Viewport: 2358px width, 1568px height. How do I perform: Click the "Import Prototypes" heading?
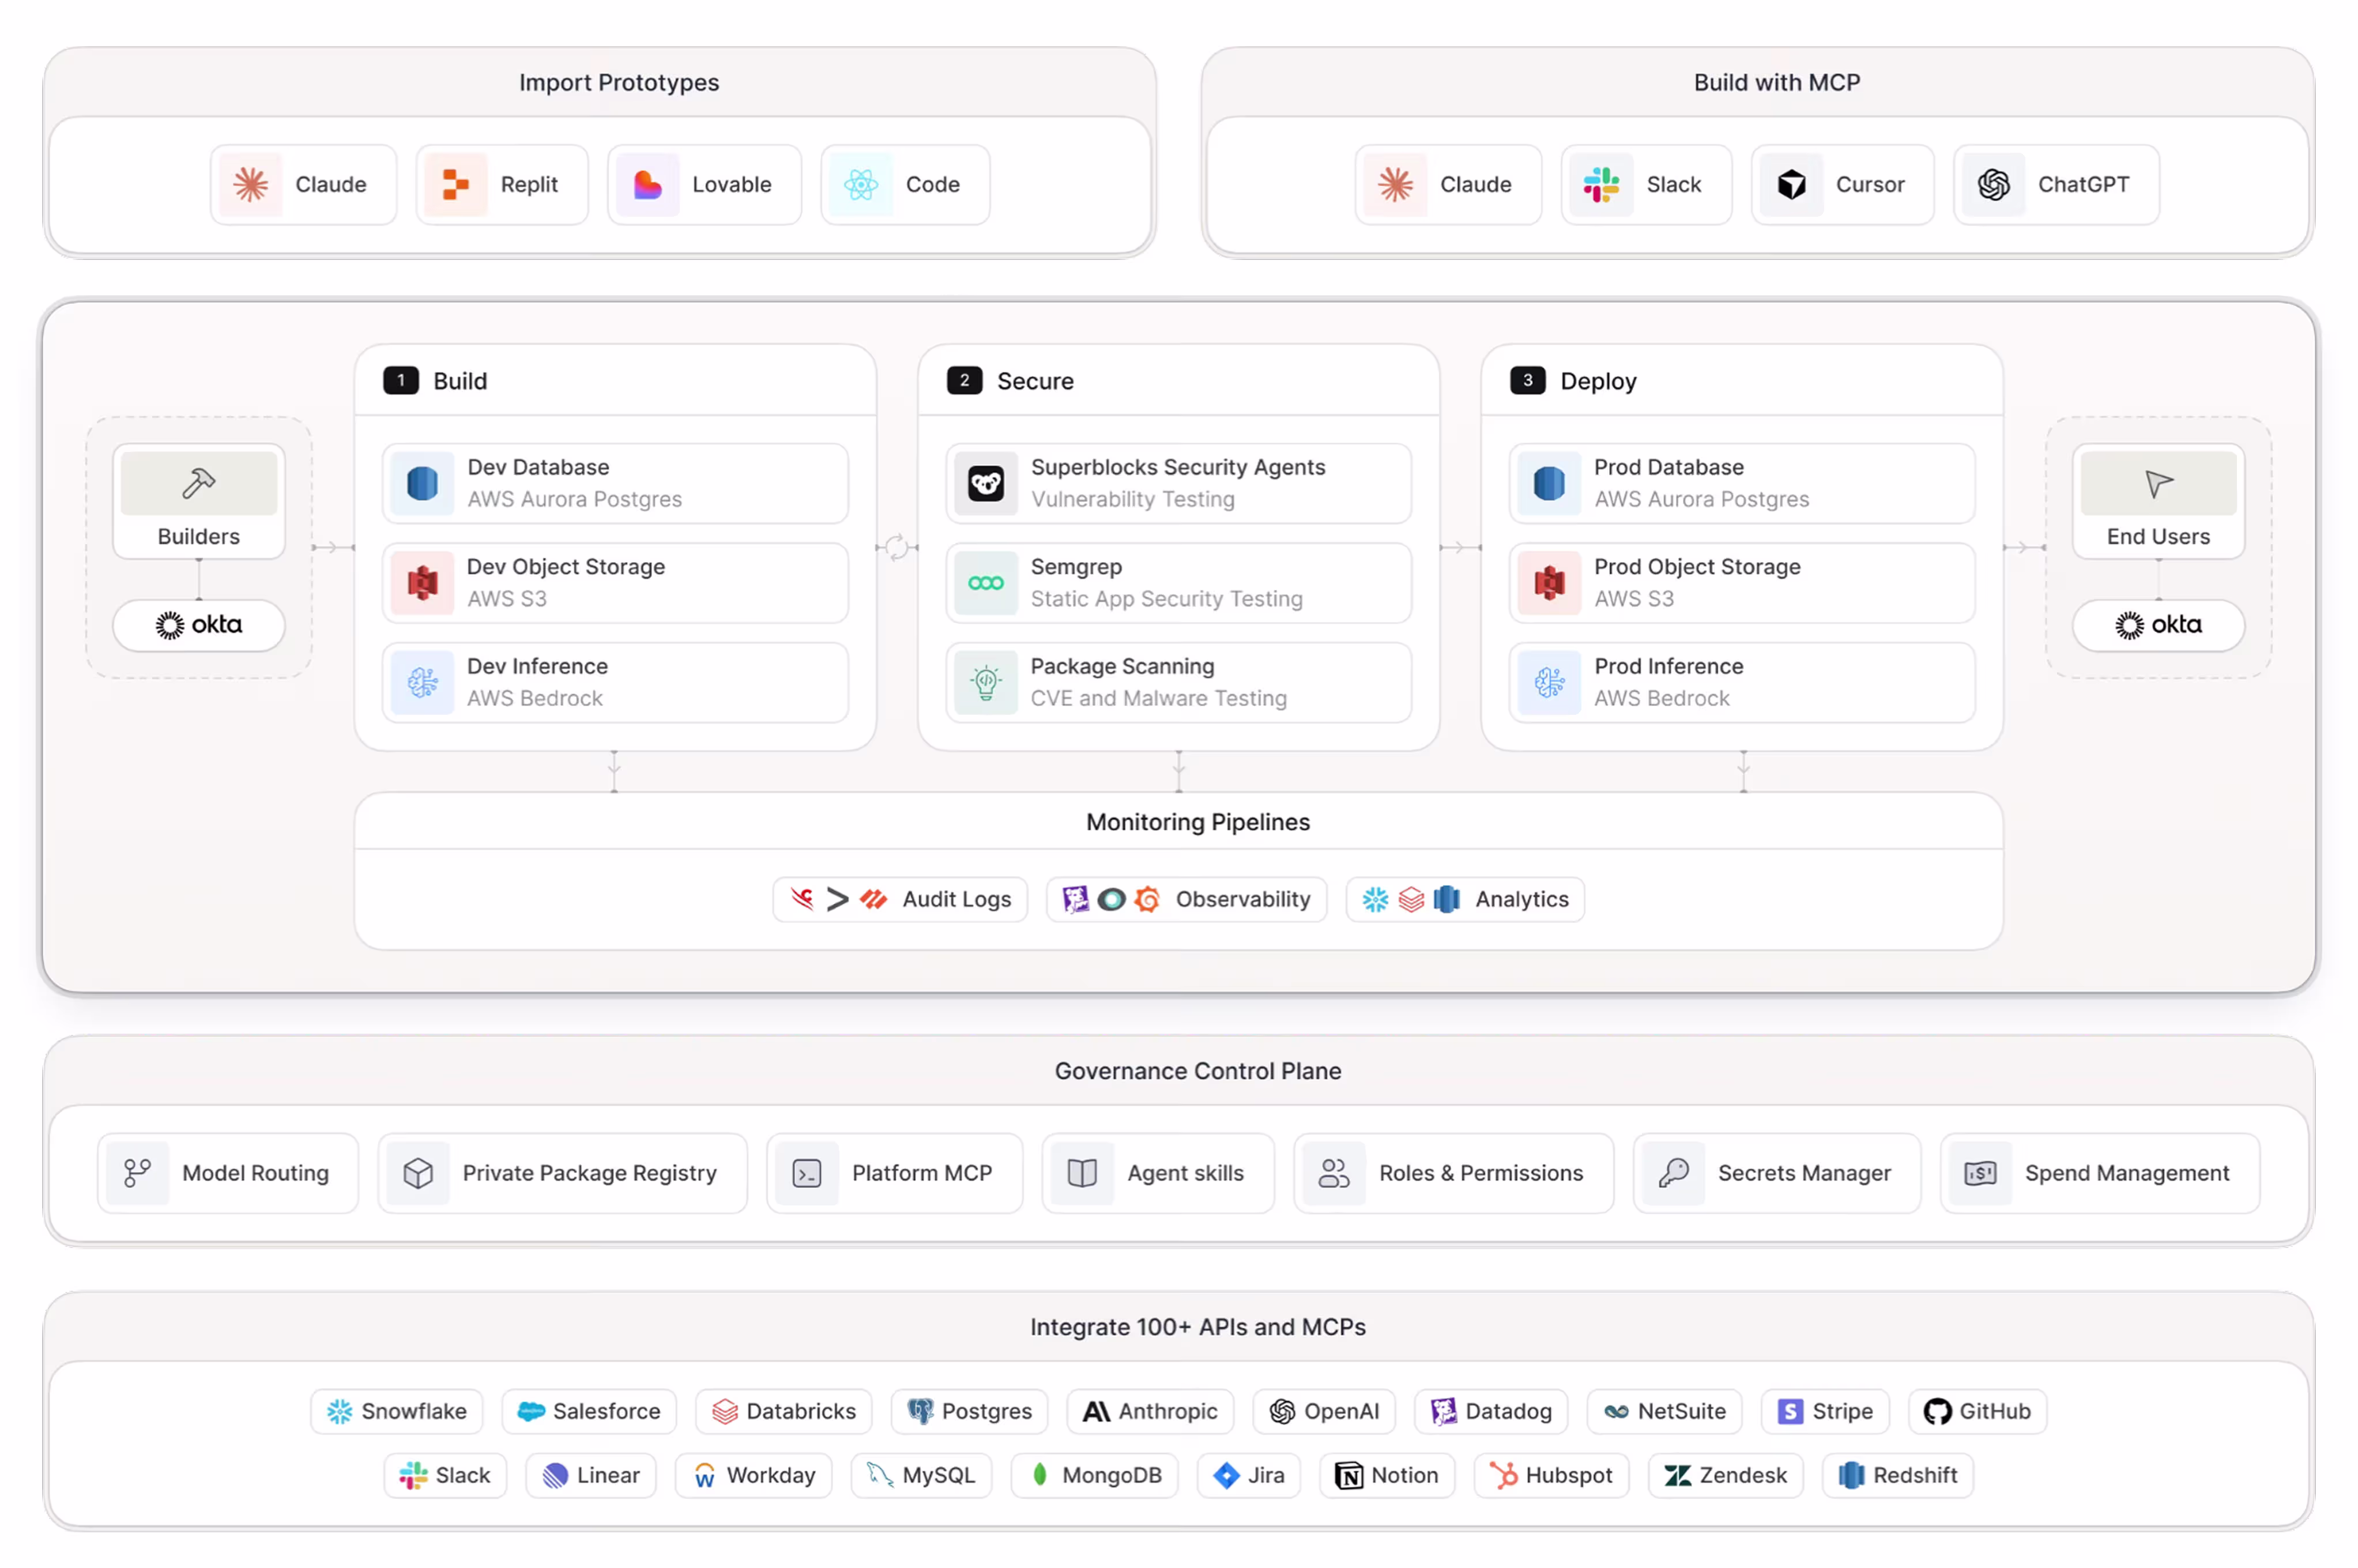click(x=619, y=83)
